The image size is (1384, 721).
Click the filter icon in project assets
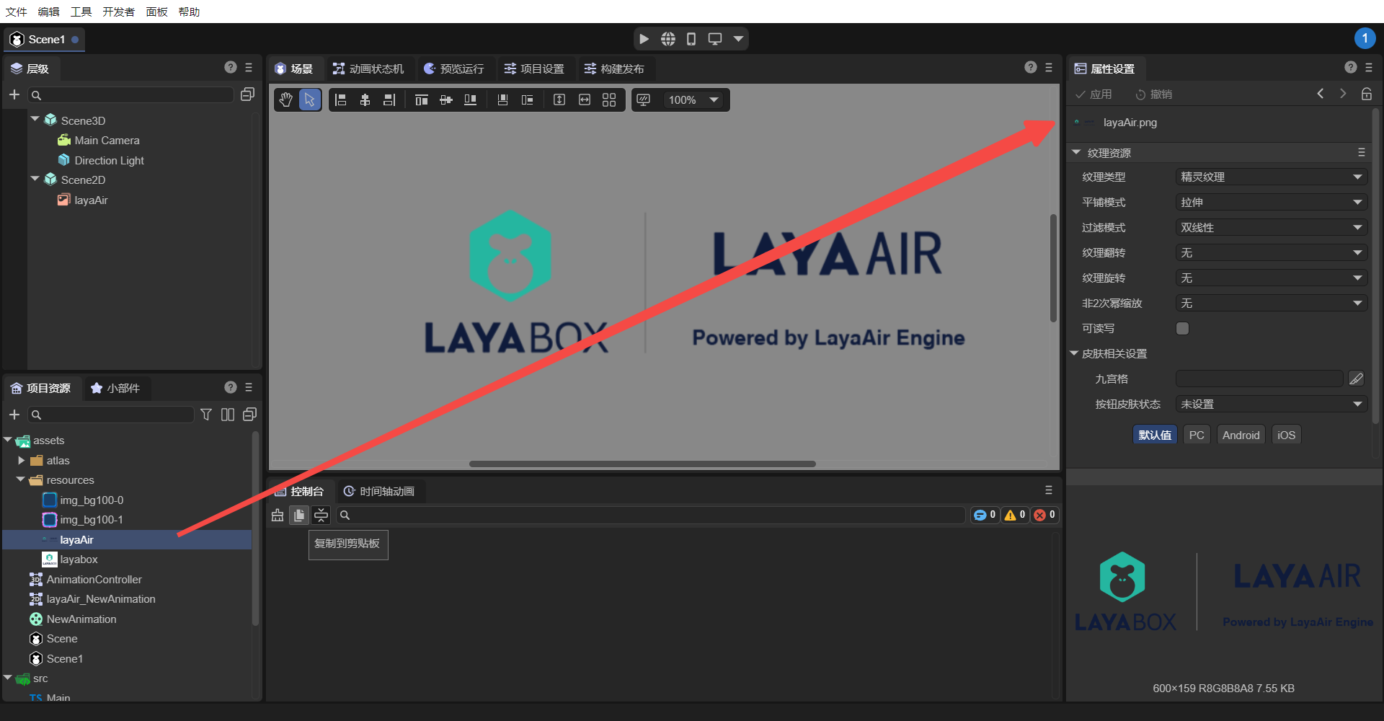[x=206, y=415]
